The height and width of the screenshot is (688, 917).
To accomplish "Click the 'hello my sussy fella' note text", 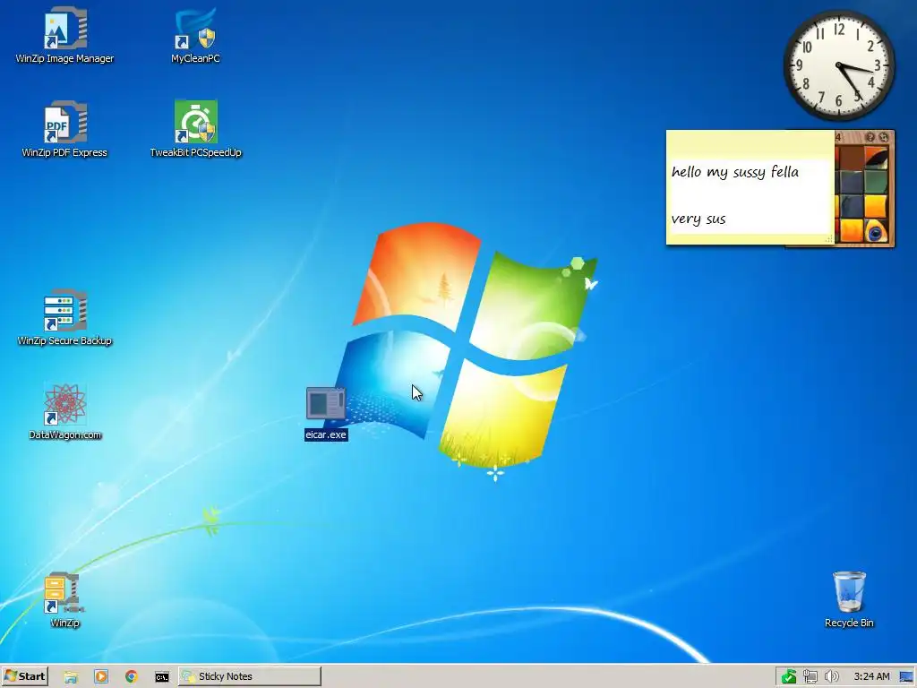I will point(734,172).
